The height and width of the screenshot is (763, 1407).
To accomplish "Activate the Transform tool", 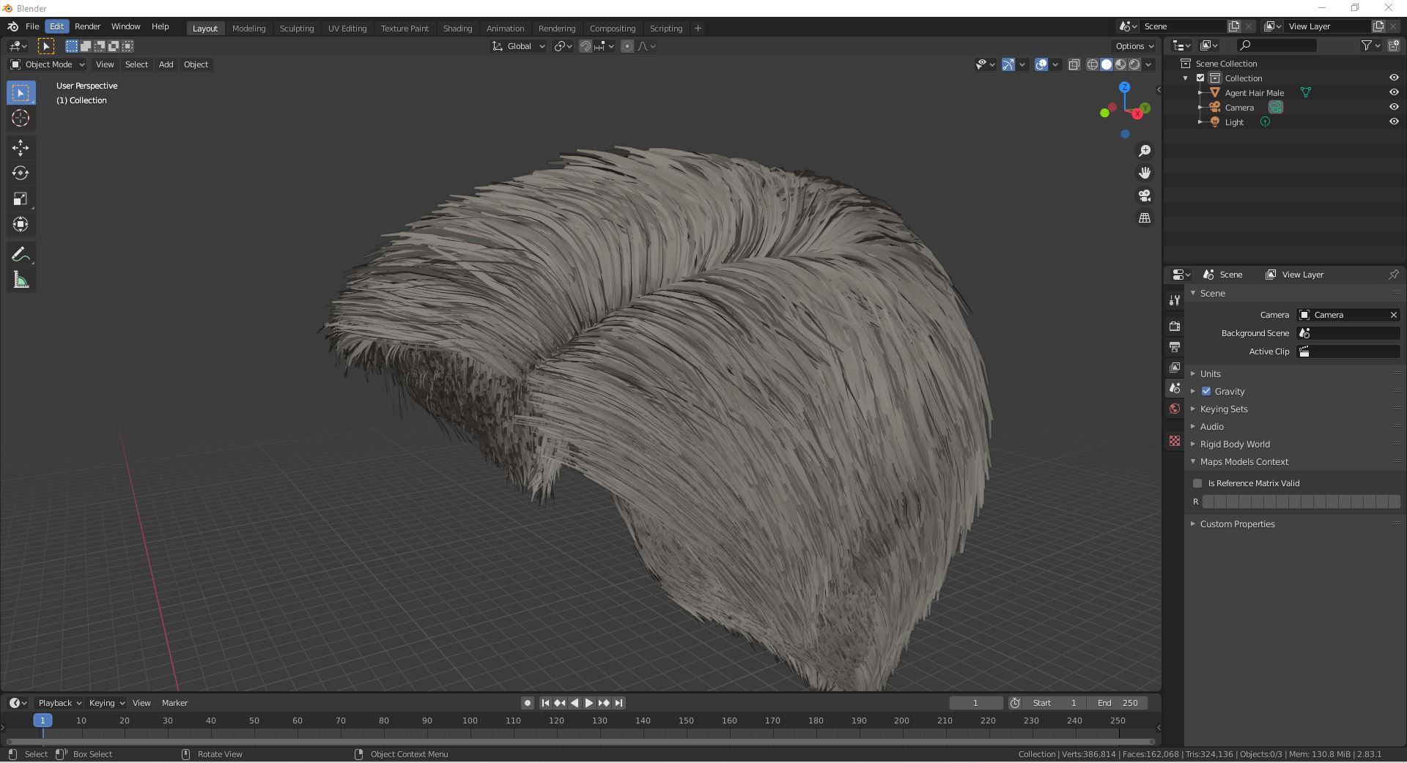I will coord(21,225).
